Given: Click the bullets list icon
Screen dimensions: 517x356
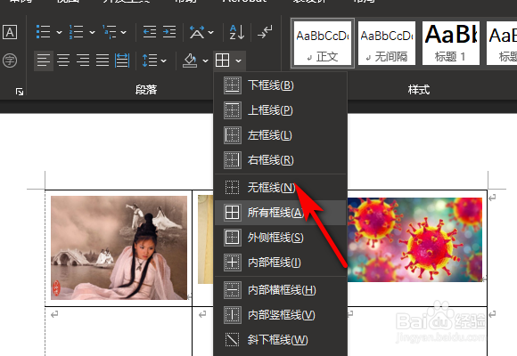Looking at the screenshot, I should [43, 32].
